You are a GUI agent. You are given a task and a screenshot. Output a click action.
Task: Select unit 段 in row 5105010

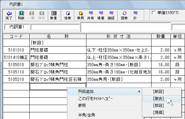(178, 65)
